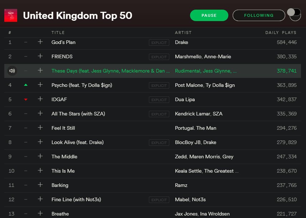Toggle the switch next to Following button

[294, 13]
